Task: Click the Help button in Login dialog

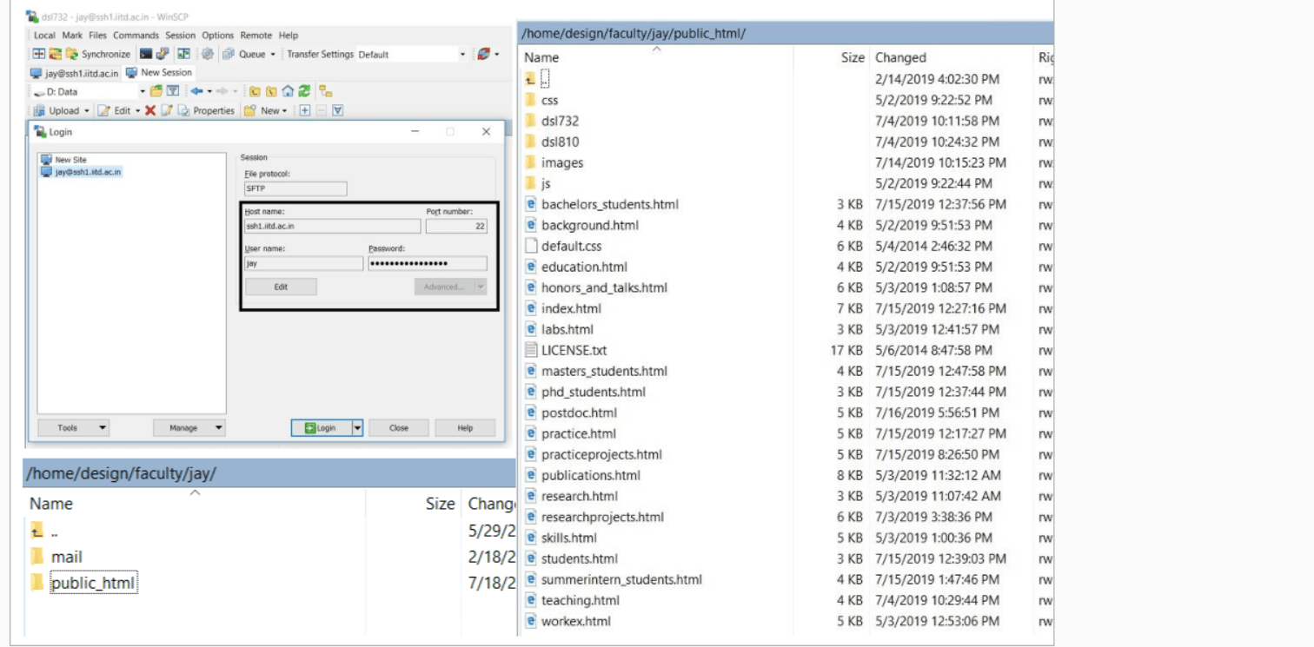Action: (465, 428)
